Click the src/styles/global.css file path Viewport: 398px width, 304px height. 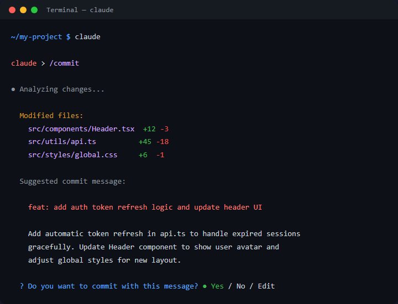click(73, 154)
